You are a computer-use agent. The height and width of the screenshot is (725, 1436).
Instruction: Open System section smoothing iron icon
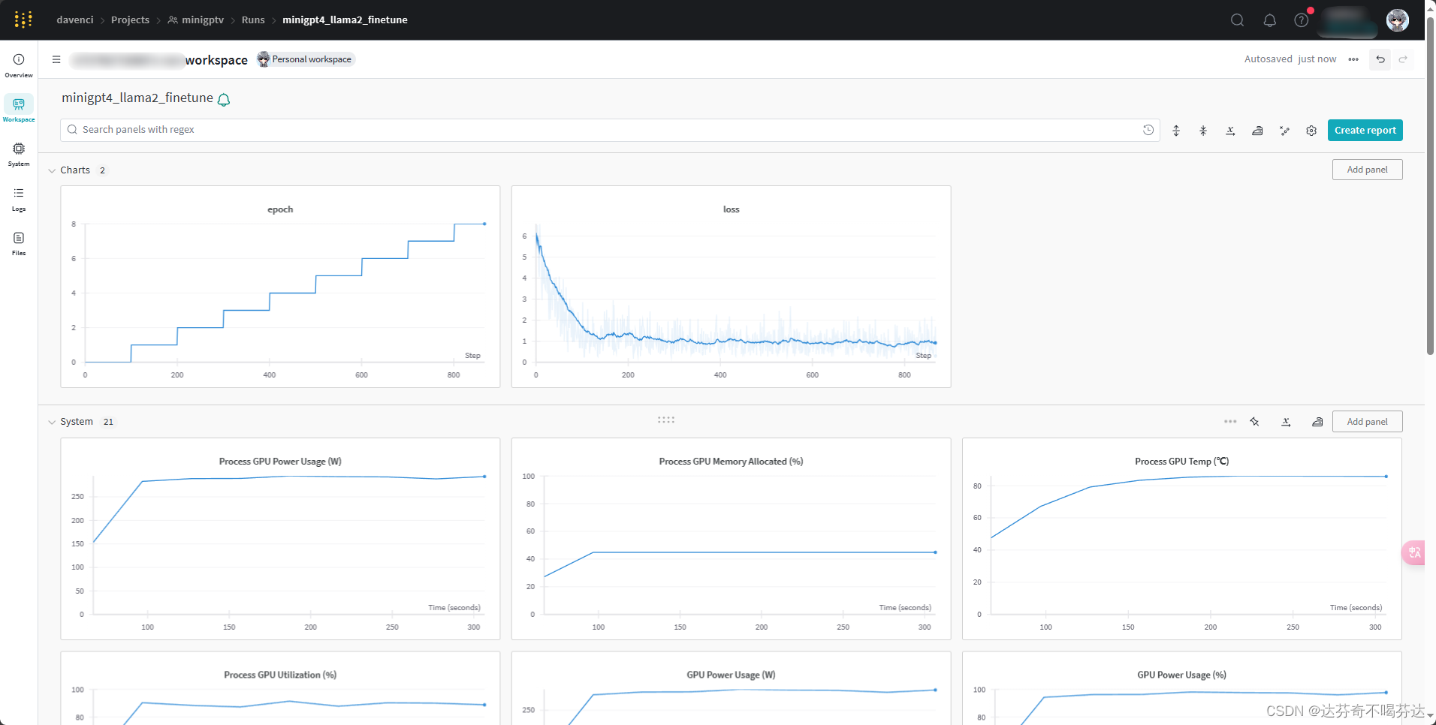tap(1317, 422)
